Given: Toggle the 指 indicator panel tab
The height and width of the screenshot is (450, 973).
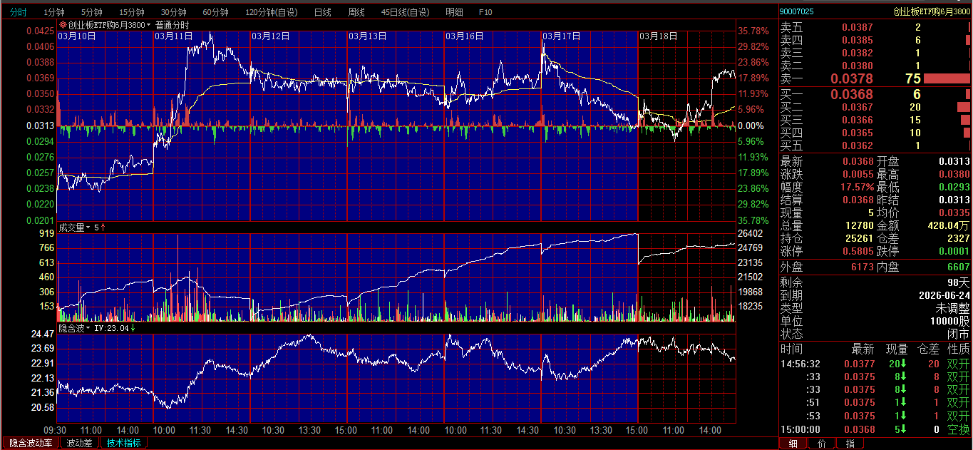Looking at the screenshot, I should tap(850, 444).
